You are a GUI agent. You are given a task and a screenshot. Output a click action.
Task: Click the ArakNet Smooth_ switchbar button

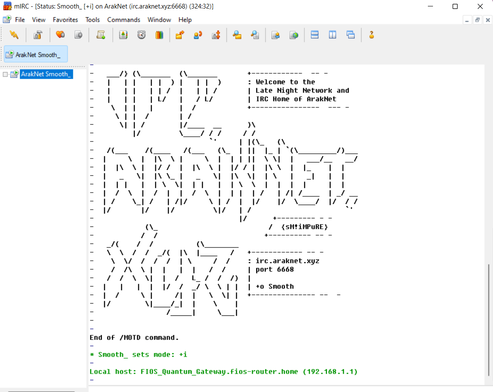[x=36, y=54]
